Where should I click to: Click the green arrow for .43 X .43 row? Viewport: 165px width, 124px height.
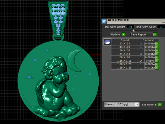click(x=157, y=47)
